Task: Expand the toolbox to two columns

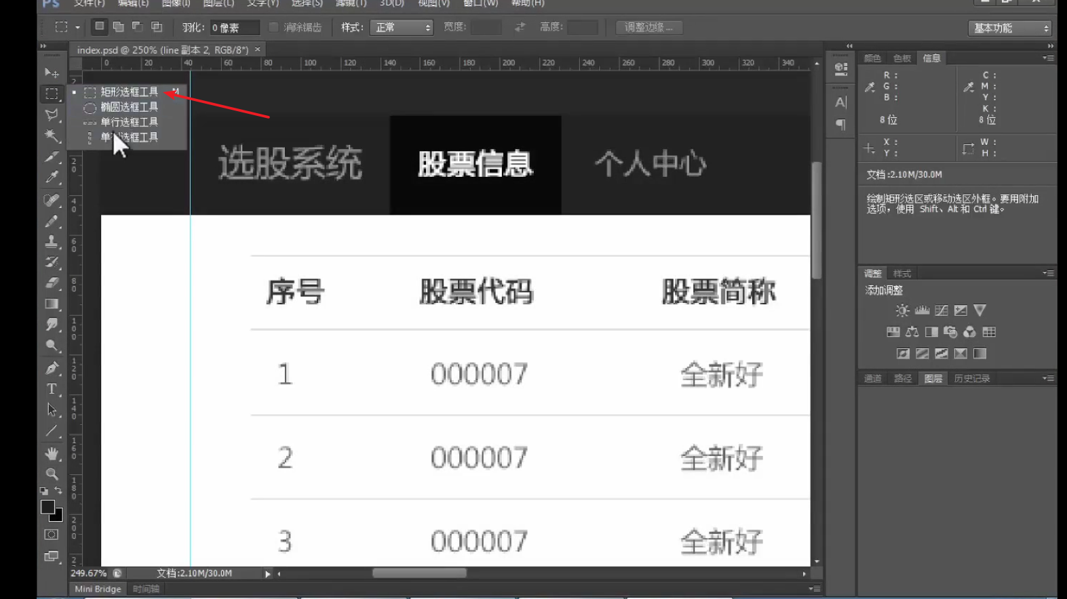Action: pyautogui.click(x=43, y=46)
